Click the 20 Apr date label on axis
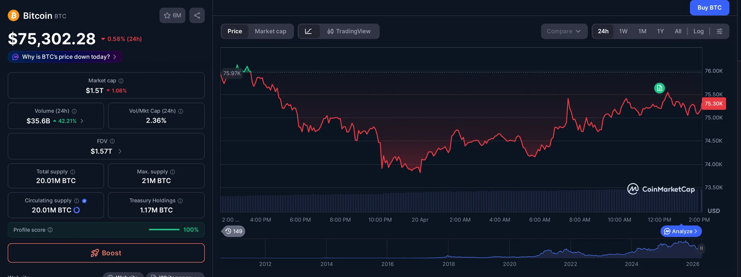Image resolution: width=741 pixels, height=277 pixels. point(420,220)
